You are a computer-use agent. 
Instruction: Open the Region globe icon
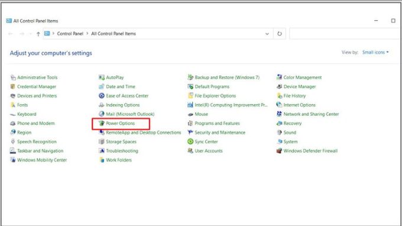[13, 133]
